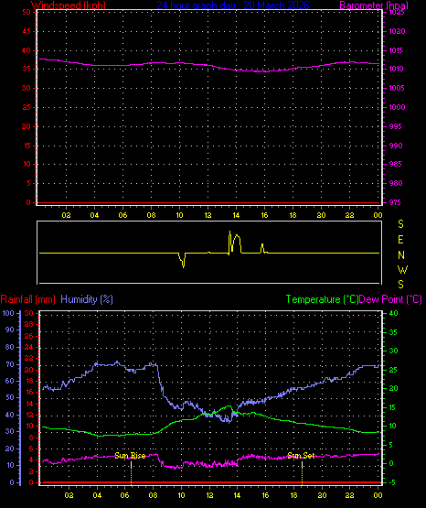Screen dimensions: 426x508
Task: Click the 40 value on temperature axis
Action: [393, 313]
